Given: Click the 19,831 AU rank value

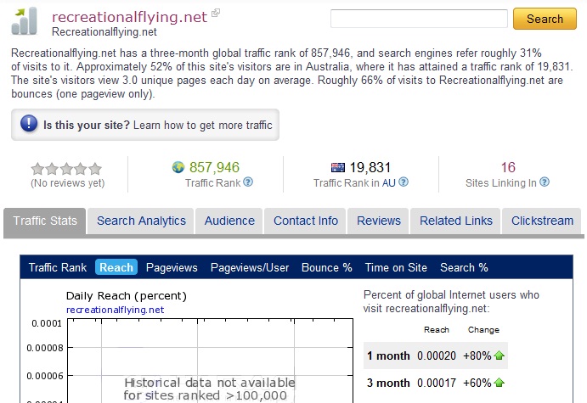Looking at the screenshot, I should pos(370,167).
